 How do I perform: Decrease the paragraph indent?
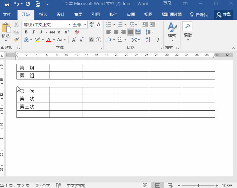145,24
